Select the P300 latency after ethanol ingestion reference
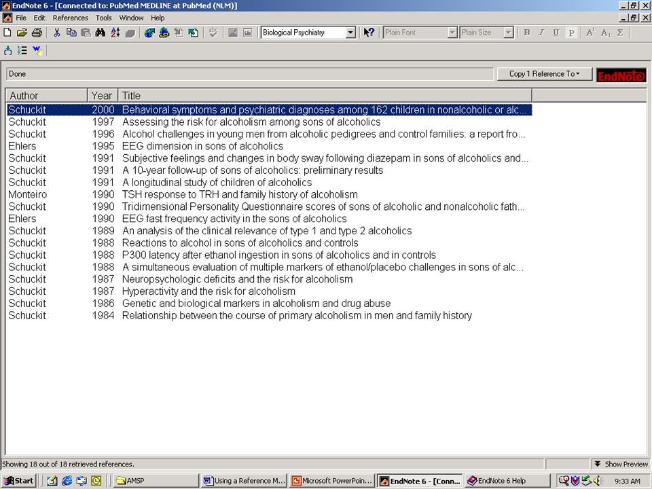652x489 pixels. (269, 255)
